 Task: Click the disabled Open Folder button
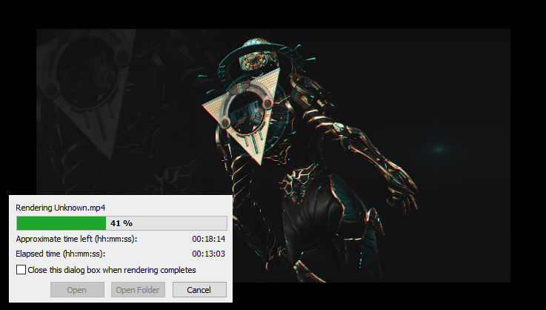coord(138,290)
